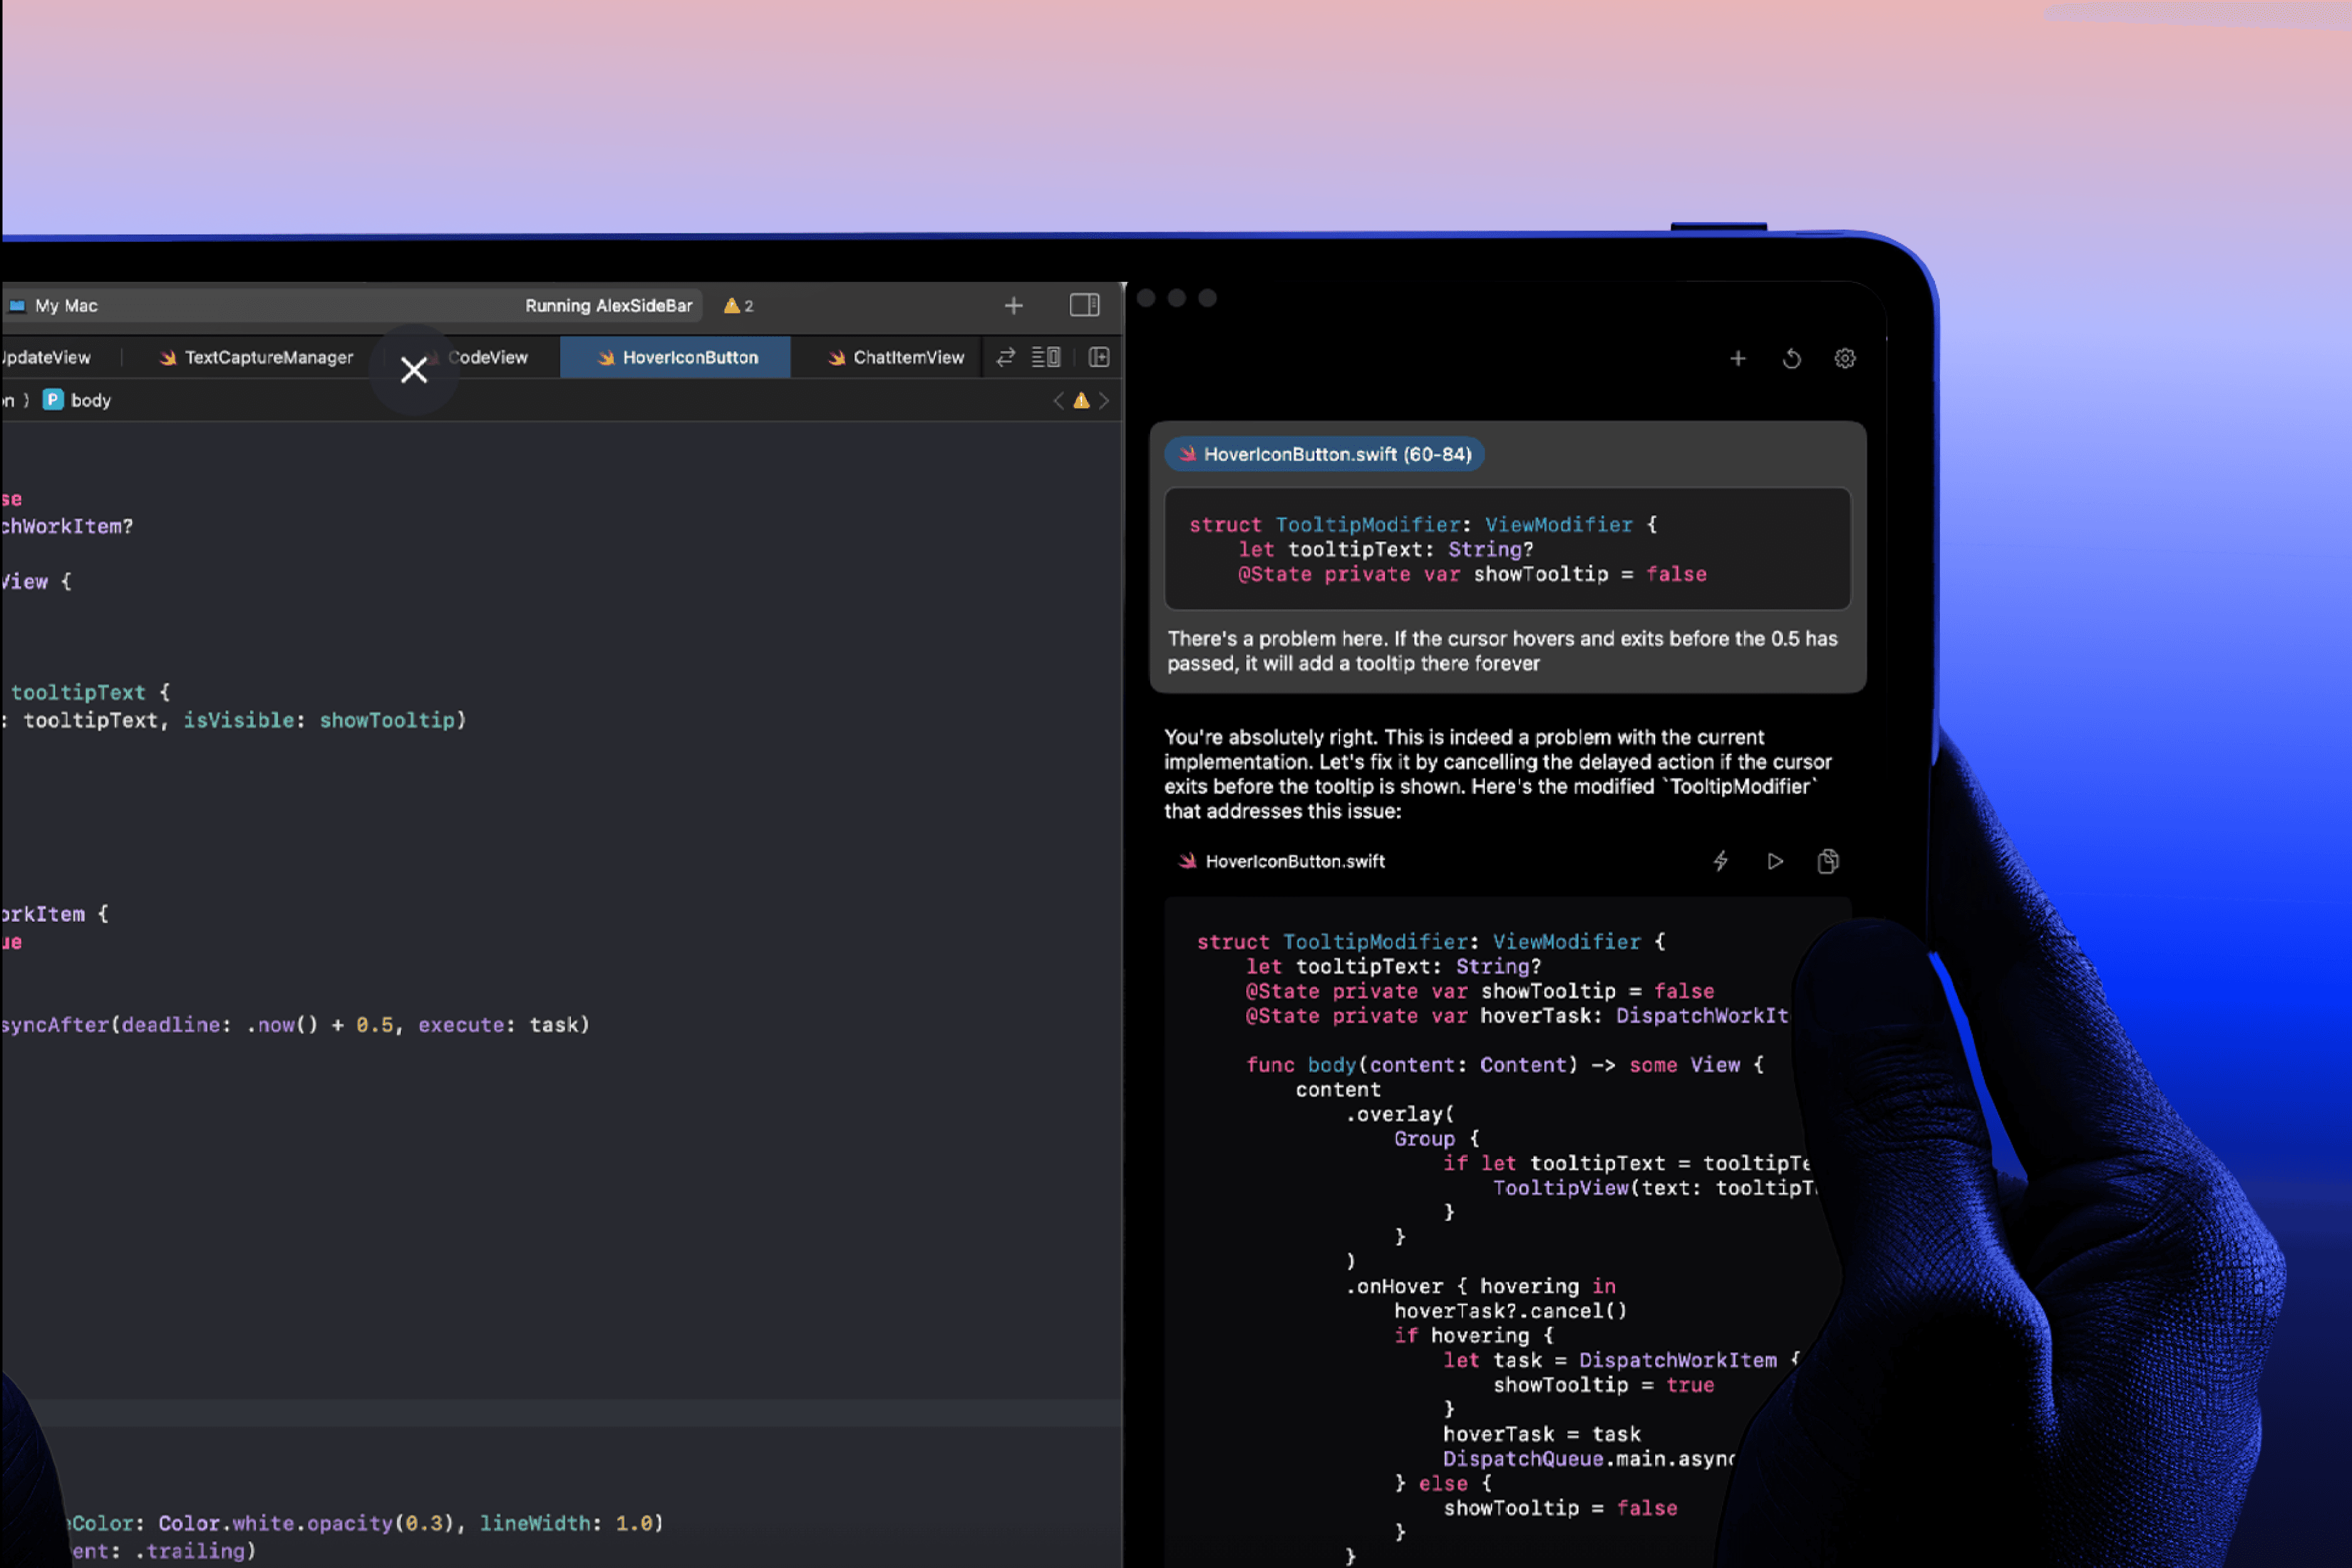Click the play icon above code block
The image size is (2352, 1568).
point(1774,861)
